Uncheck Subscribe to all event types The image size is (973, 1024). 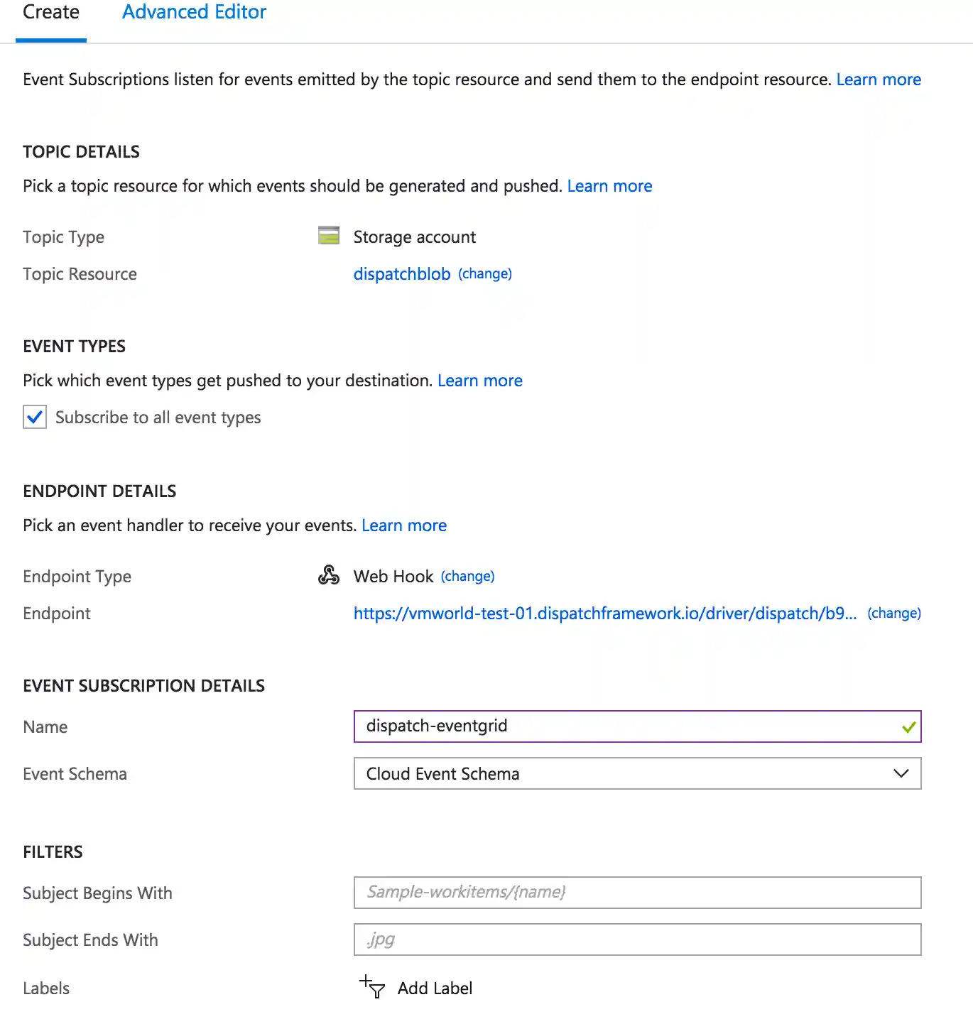35,418
